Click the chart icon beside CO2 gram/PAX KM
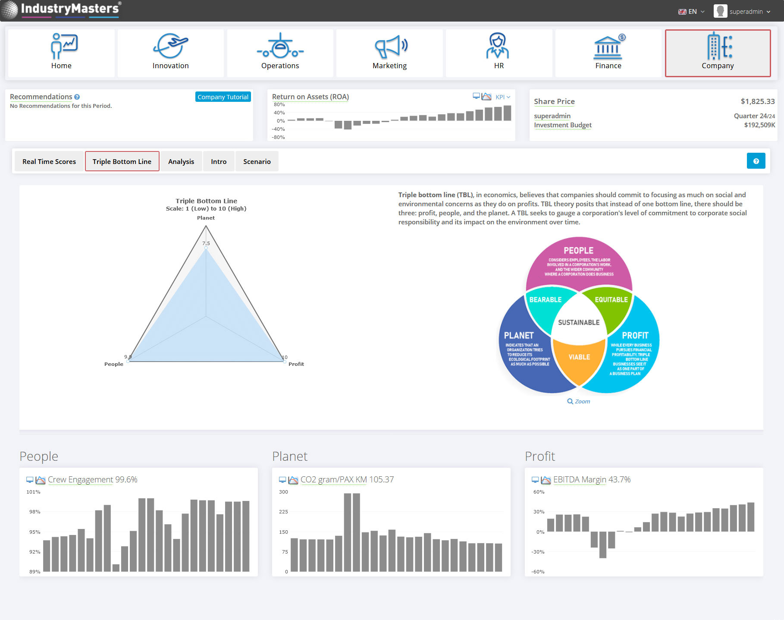This screenshot has width=784, height=620. click(x=293, y=480)
